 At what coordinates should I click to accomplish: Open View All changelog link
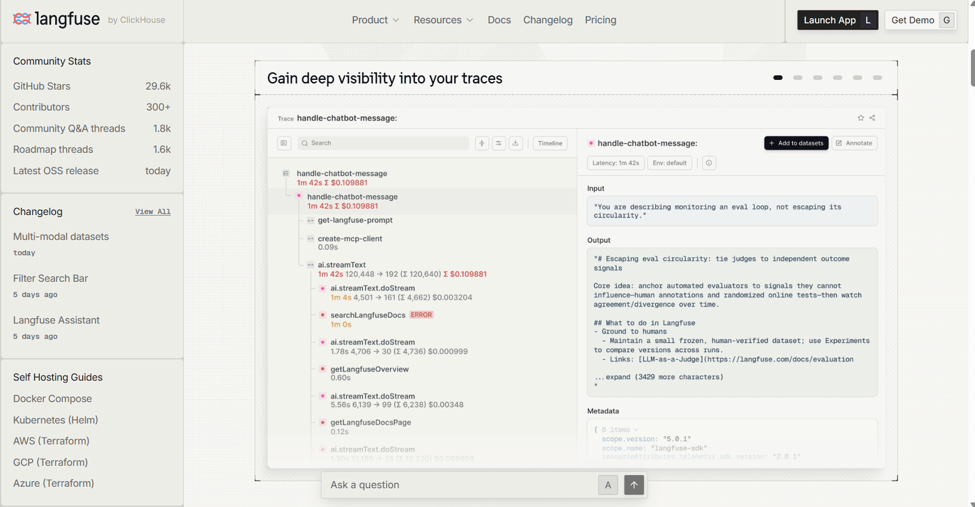[x=153, y=211]
